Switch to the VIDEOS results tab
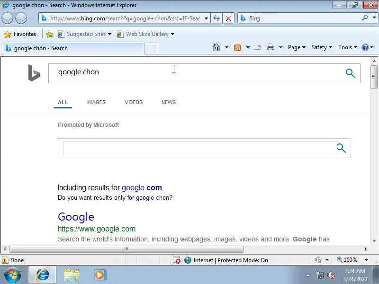This screenshot has height=284, width=379. [x=134, y=102]
